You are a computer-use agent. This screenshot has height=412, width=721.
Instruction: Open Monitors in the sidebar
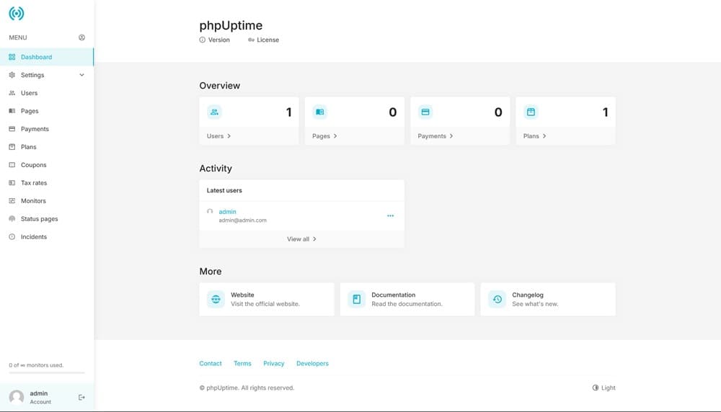tap(33, 201)
